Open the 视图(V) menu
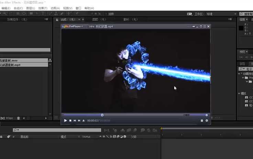Screen dimensions: 253x159 pos(68,8)
